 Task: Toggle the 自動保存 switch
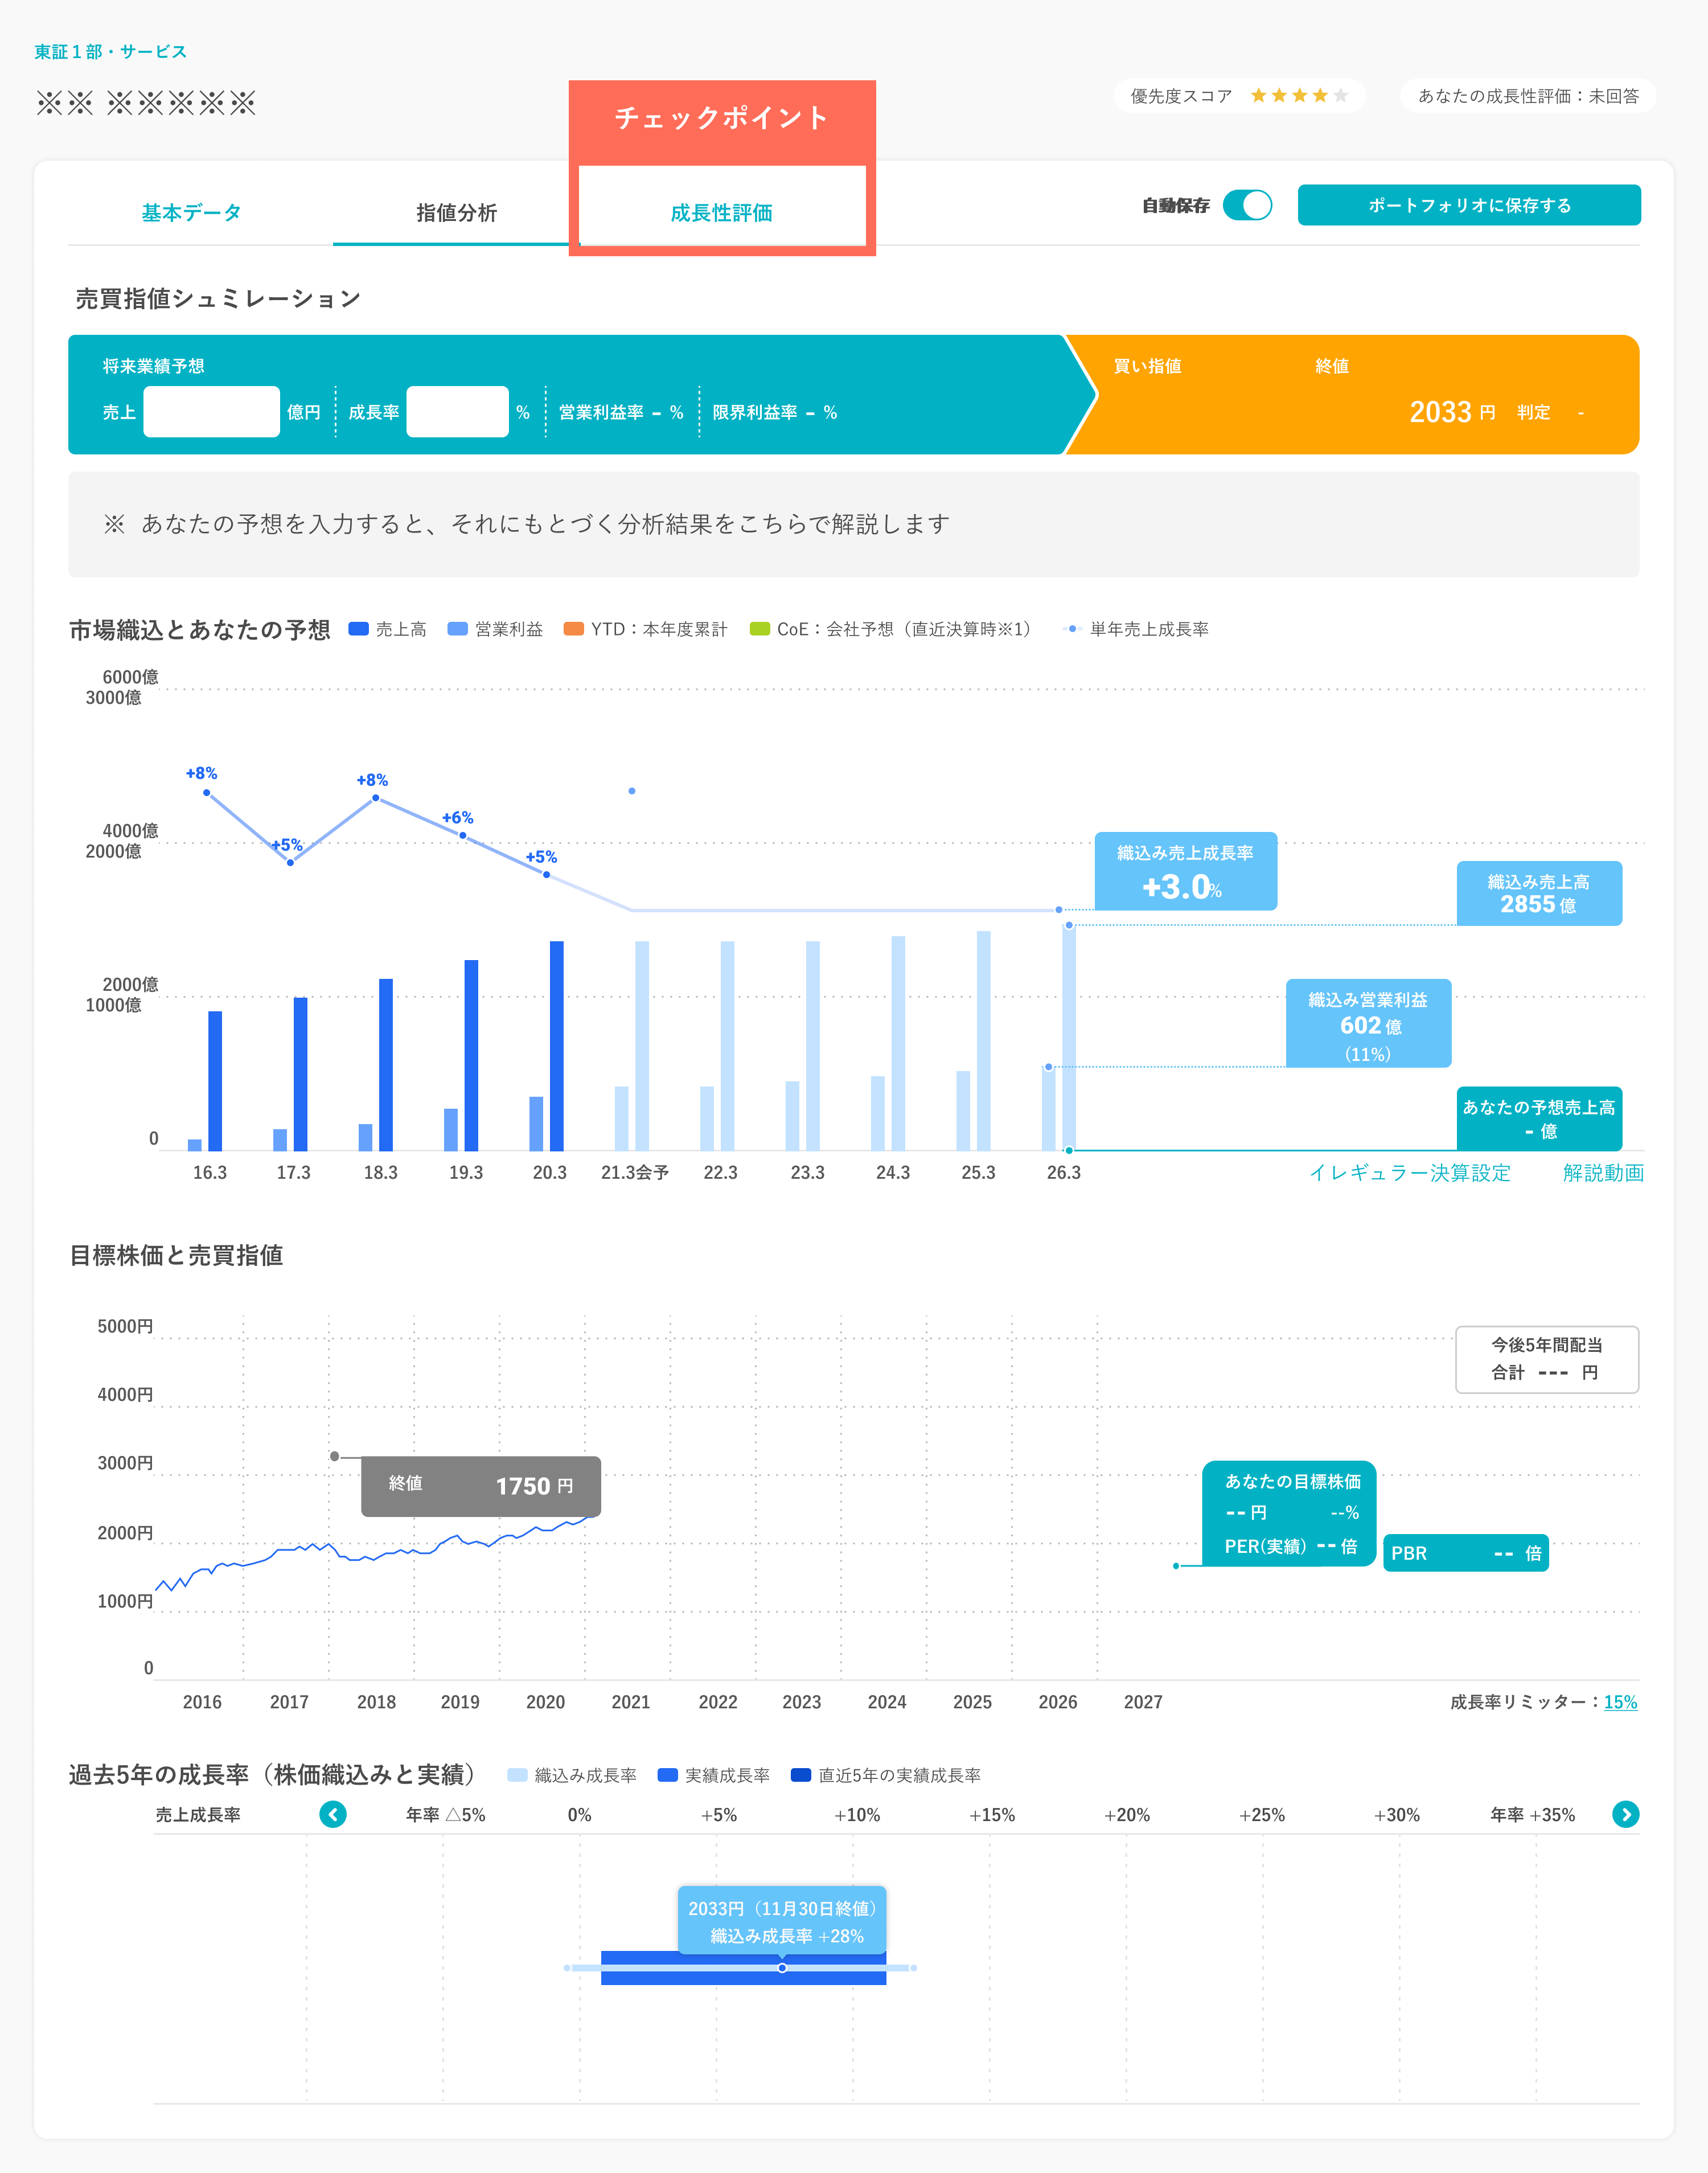tap(1247, 205)
